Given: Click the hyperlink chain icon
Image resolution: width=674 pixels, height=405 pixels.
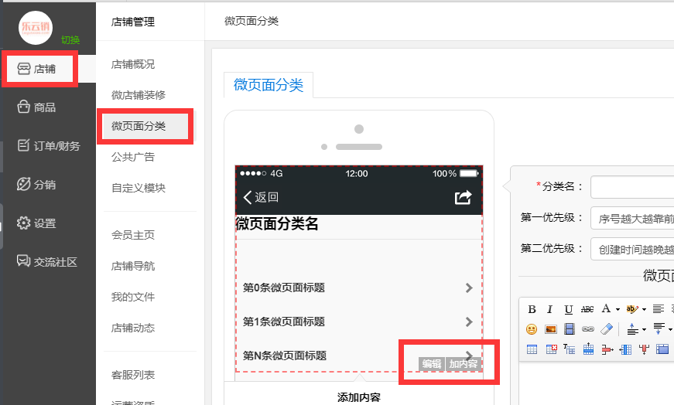Looking at the screenshot, I should tap(588, 328).
